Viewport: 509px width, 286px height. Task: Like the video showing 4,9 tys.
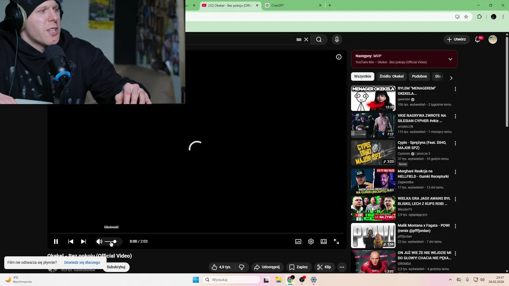(x=221, y=267)
